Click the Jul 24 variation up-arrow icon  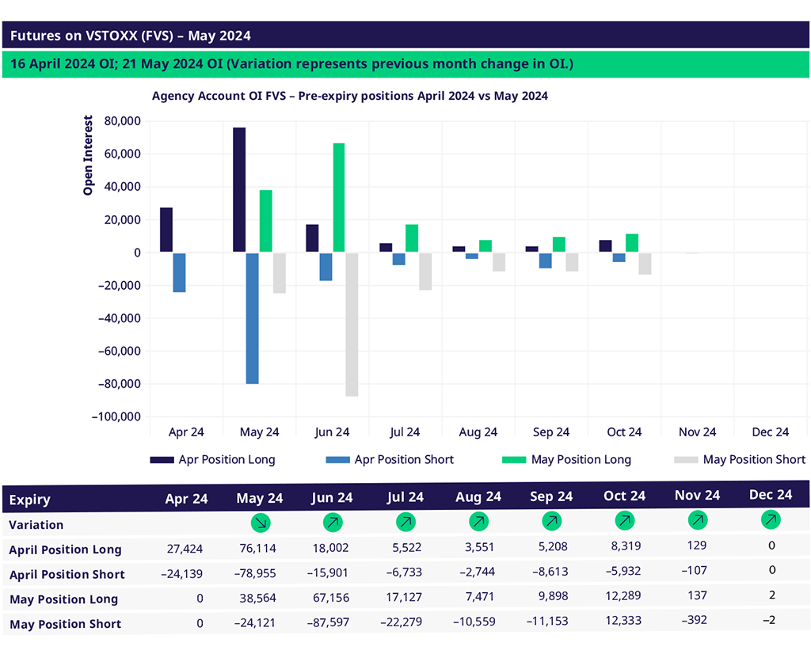pos(405,523)
